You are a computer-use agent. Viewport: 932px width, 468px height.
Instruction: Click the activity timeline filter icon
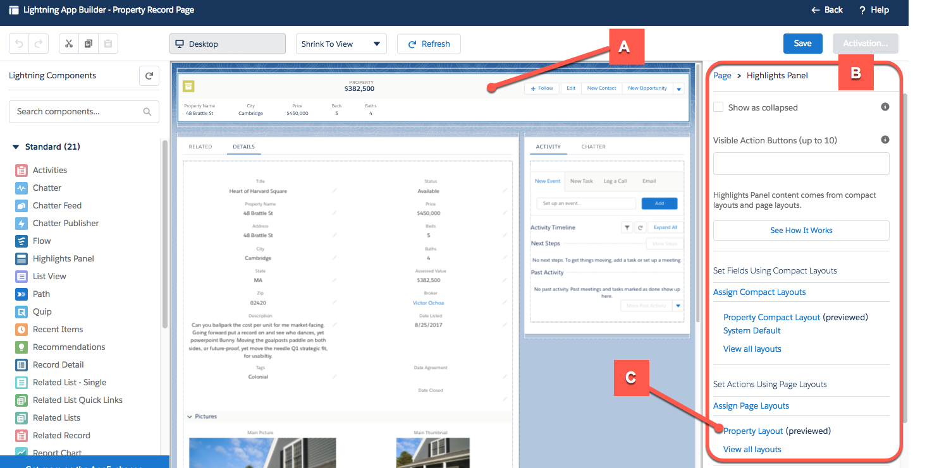point(627,227)
